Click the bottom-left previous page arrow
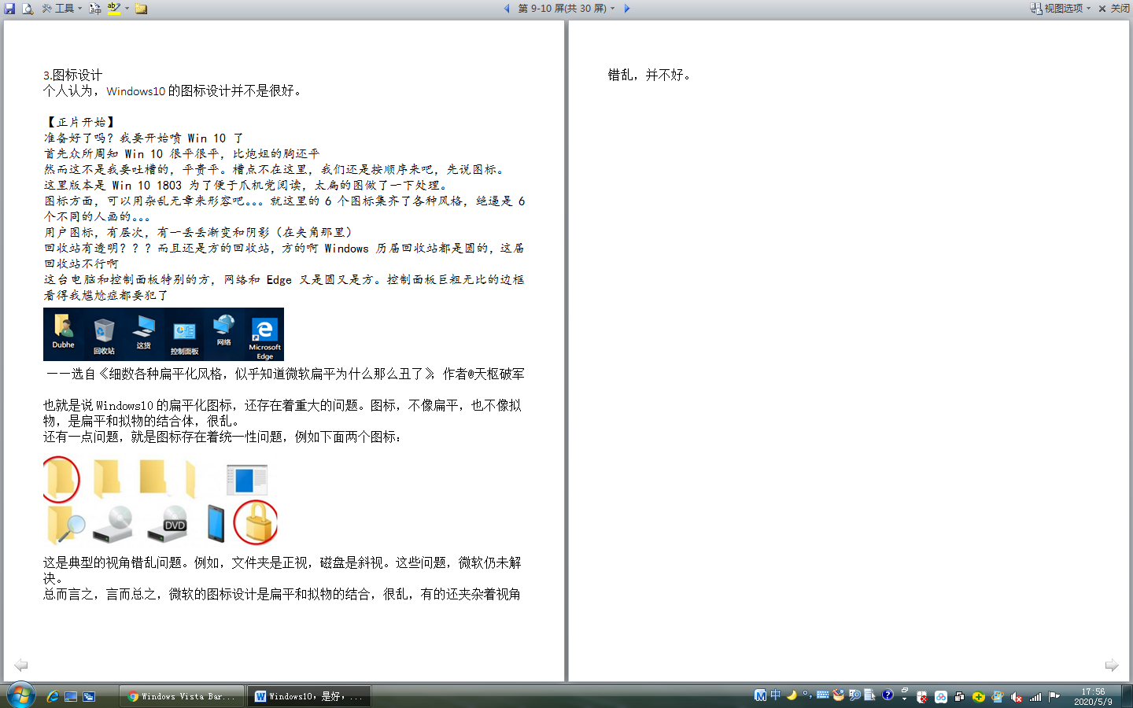 (x=21, y=666)
